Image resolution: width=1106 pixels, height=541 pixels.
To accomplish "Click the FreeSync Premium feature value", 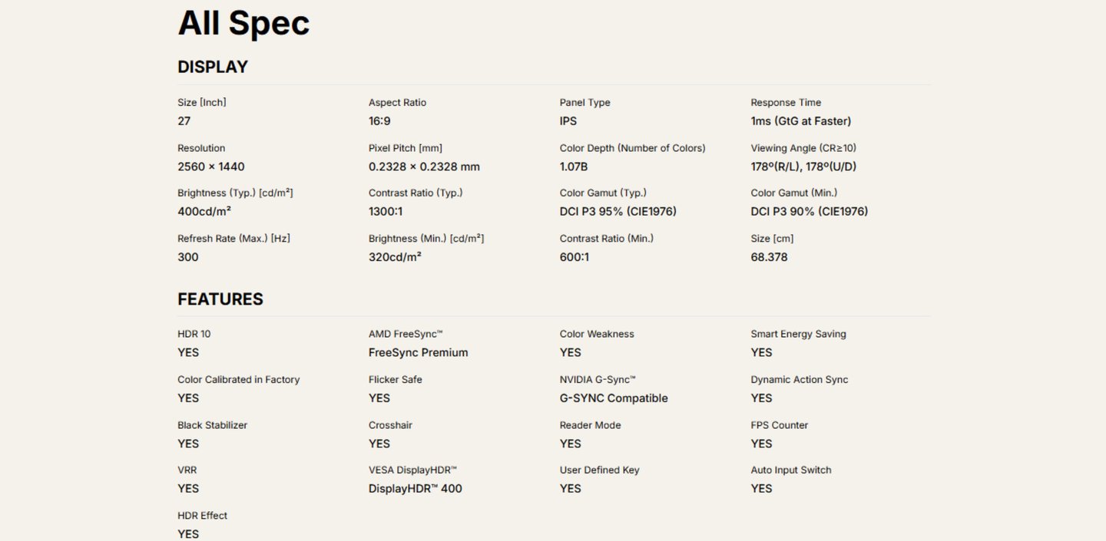I will point(419,353).
